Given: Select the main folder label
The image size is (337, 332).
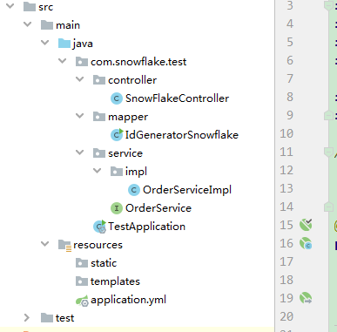Looking at the screenshot, I should [68, 25].
